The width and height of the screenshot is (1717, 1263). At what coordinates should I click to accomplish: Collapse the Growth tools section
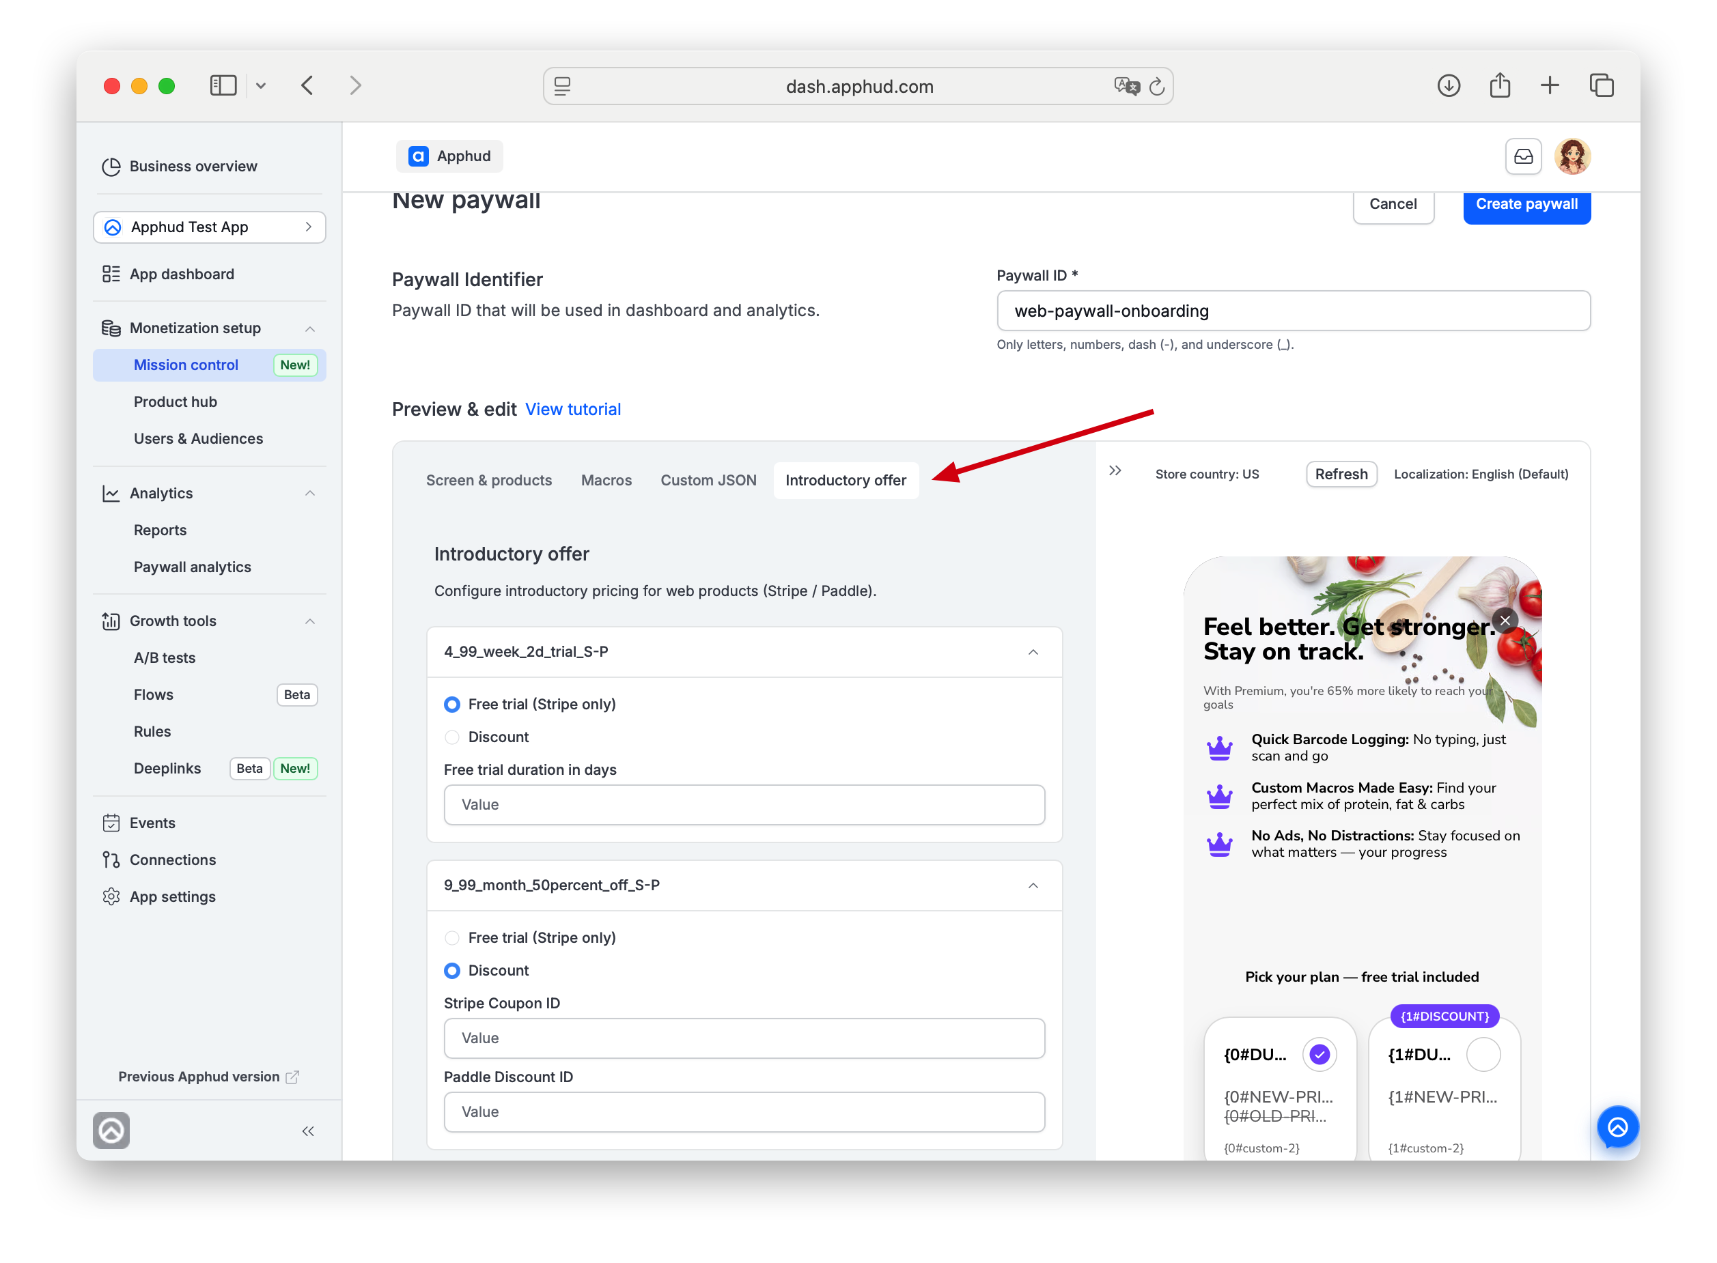click(x=310, y=621)
